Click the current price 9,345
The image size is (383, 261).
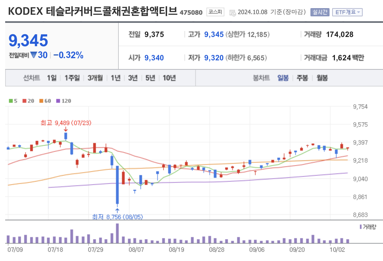28,40
